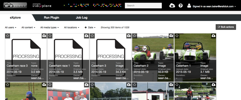Click cloud icon on checkered wall group photo
Image resolution: width=241 pixels, height=100 pixels.
[x=86, y=85]
